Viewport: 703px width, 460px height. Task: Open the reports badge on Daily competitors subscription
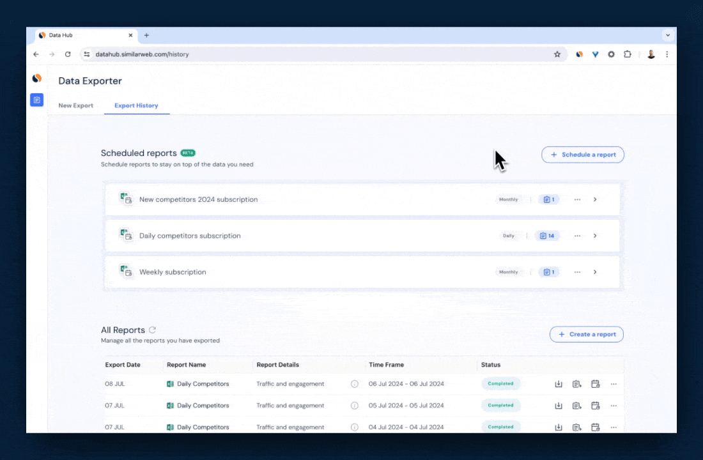pyautogui.click(x=547, y=236)
